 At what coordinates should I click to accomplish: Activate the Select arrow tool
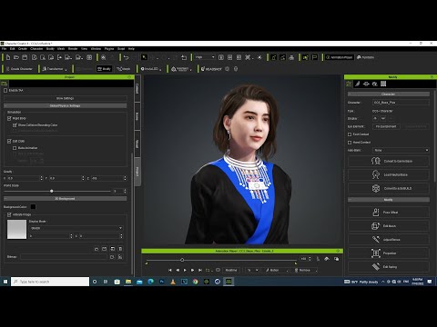(144, 57)
